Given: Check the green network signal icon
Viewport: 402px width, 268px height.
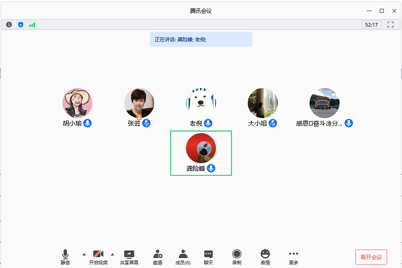Looking at the screenshot, I should coord(32,24).
